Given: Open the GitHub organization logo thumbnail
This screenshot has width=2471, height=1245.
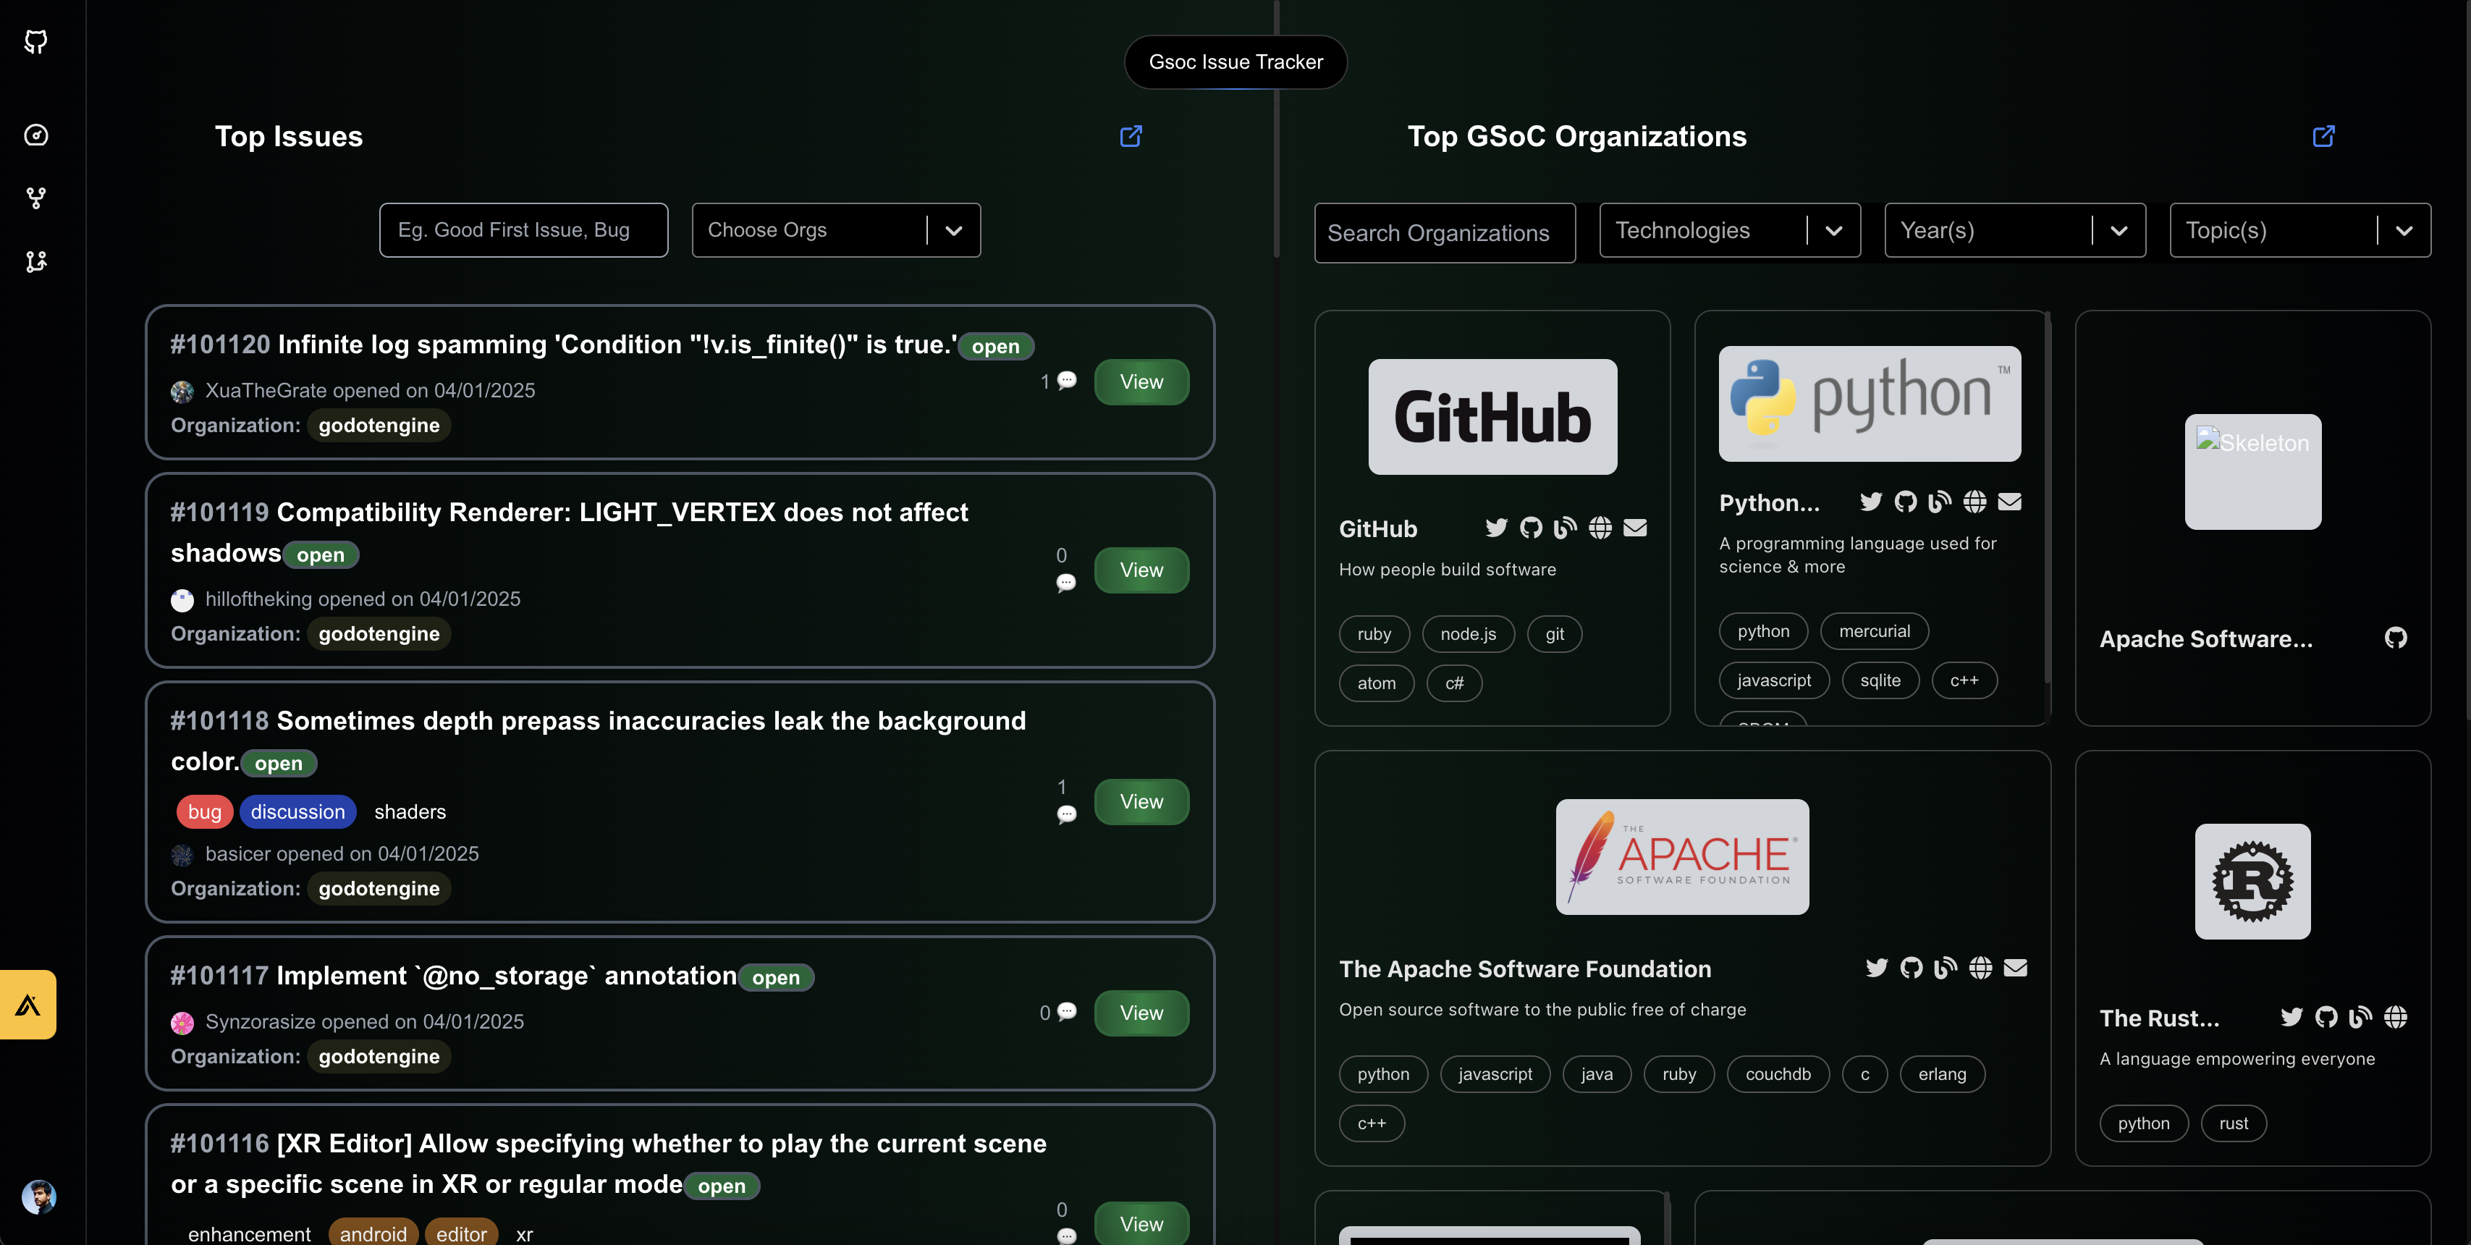Looking at the screenshot, I should (1492, 416).
